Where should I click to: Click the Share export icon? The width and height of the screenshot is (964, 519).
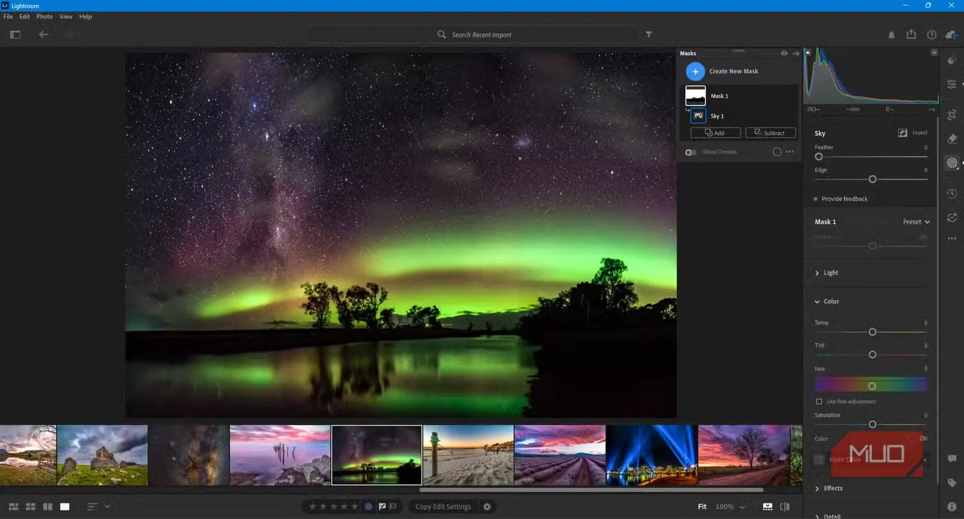point(911,35)
